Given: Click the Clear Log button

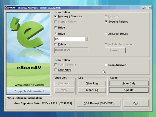Looking at the screenshot, I should tap(92, 90).
